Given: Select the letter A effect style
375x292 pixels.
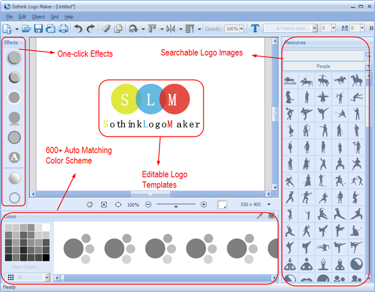Looking at the screenshot, I should [x=14, y=158].
